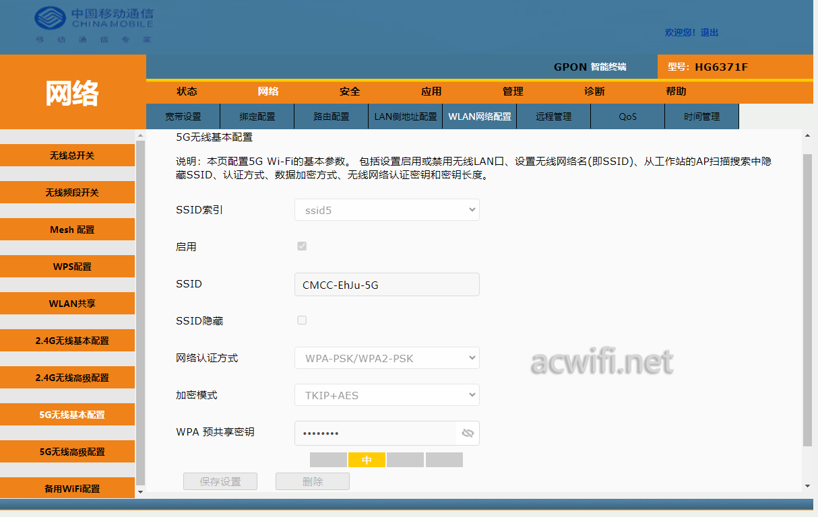Click sidebar scrollbar down arrow
The height and width of the screenshot is (517, 818).
click(x=140, y=492)
